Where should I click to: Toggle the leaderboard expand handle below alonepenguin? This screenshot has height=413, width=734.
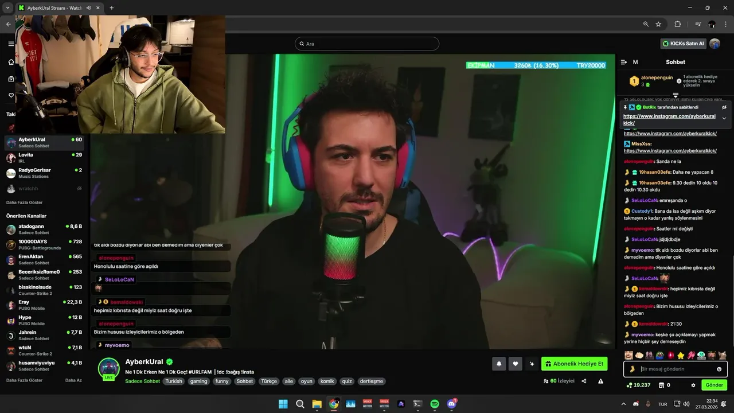pos(676,95)
